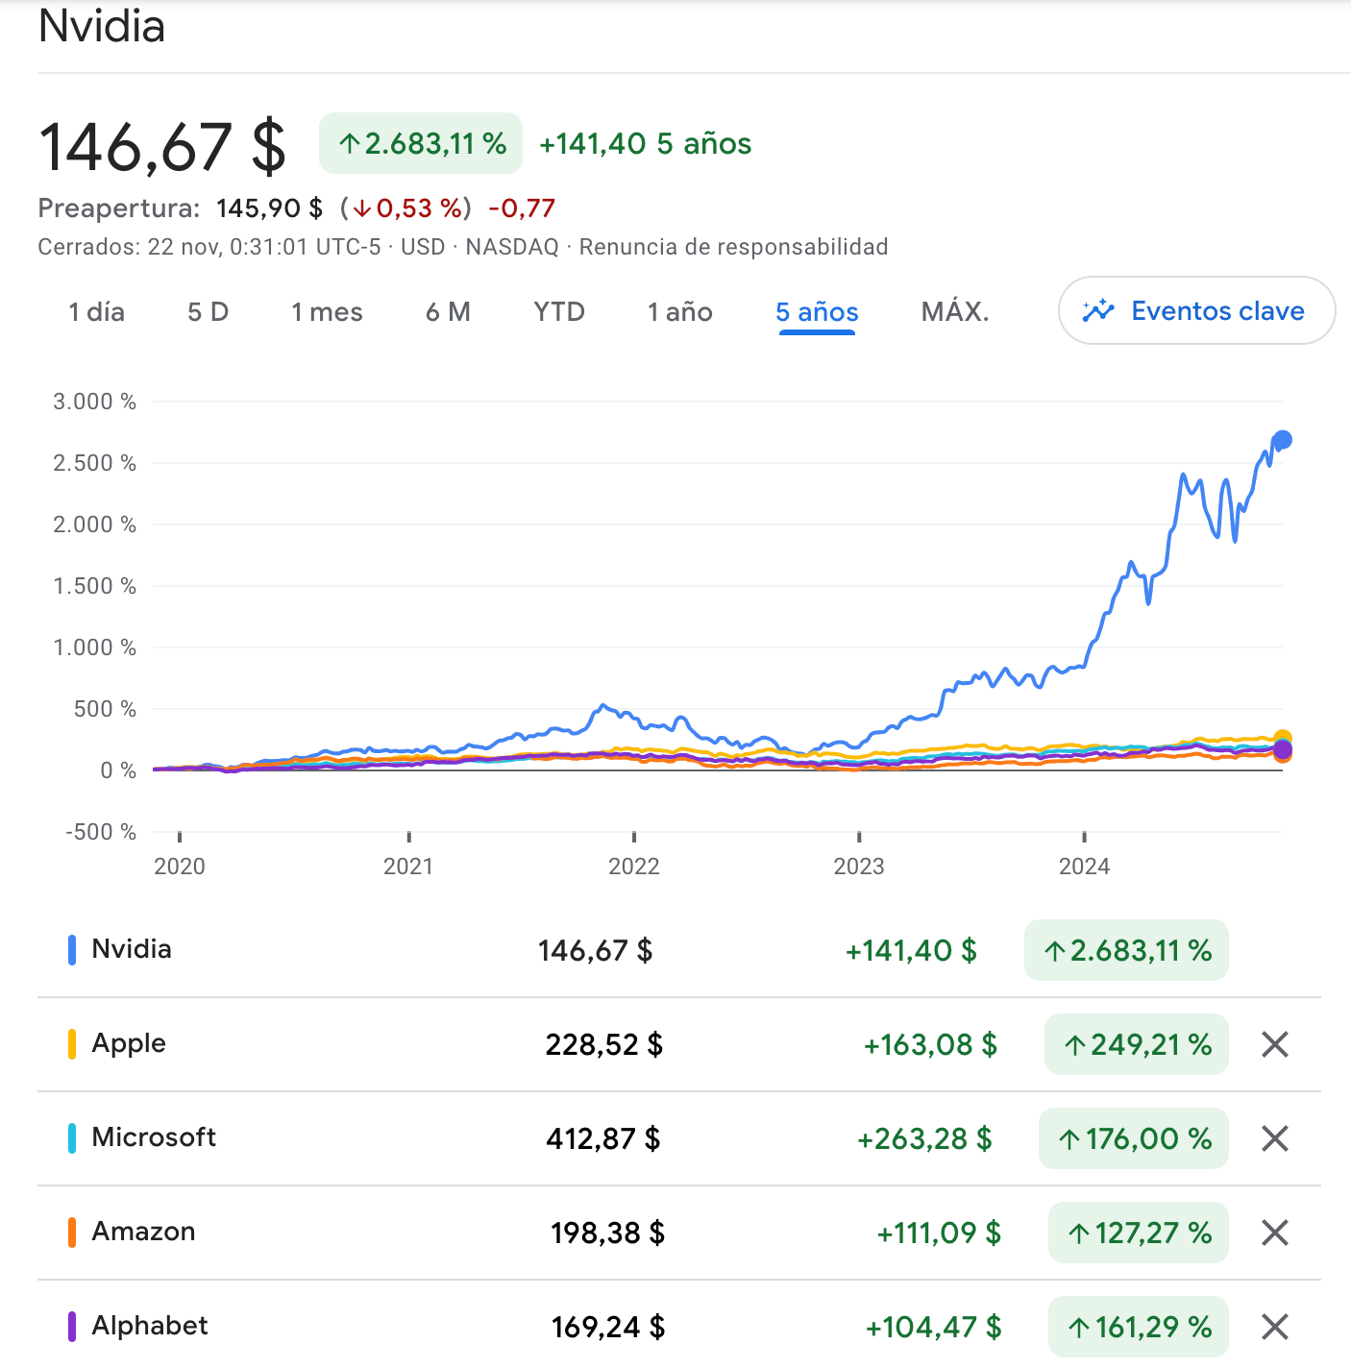Click the 146,67 $ headline price

162,147
